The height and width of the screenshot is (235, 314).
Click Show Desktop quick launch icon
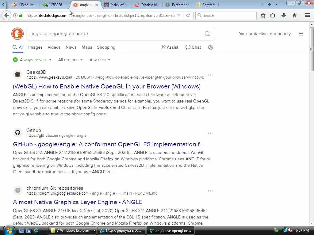click(22, 230)
